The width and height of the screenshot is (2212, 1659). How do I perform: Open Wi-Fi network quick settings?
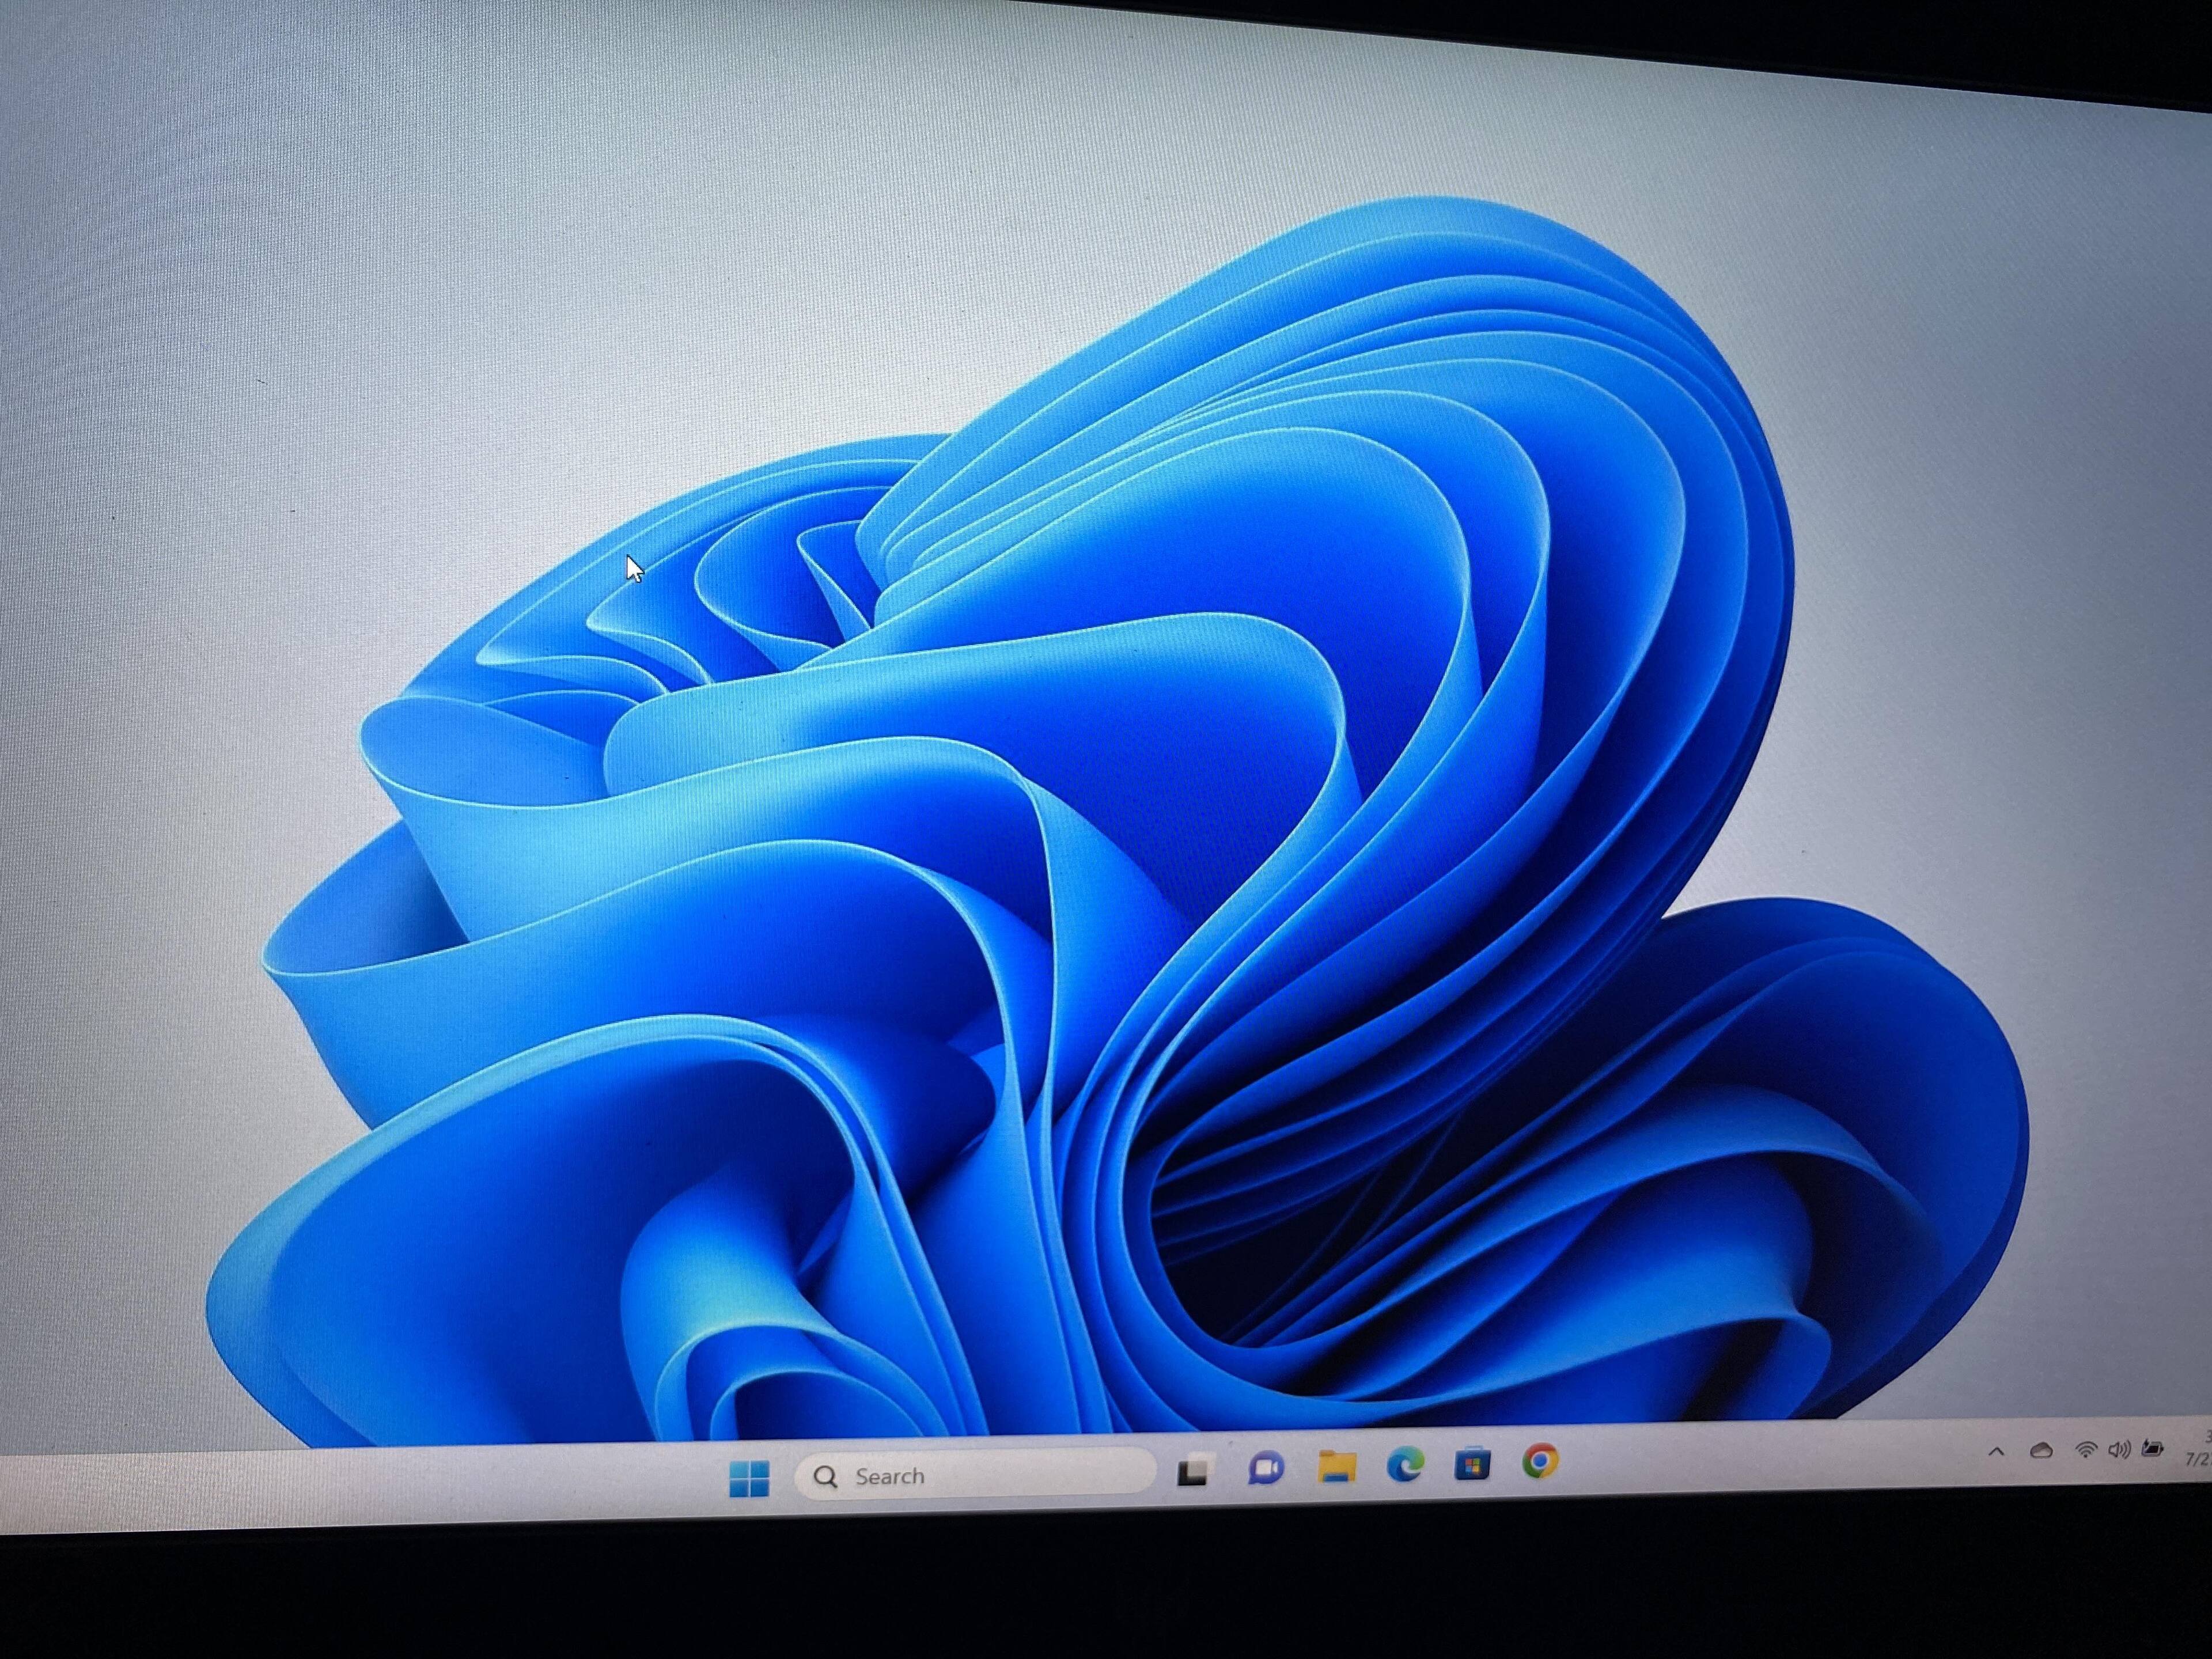point(2086,1449)
